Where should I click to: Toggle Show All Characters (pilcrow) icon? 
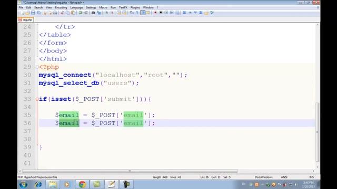click(x=137, y=13)
